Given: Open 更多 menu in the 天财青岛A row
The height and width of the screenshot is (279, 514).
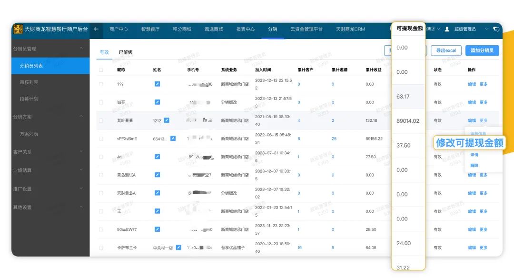Looking at the screenshot, I should 483,193.
